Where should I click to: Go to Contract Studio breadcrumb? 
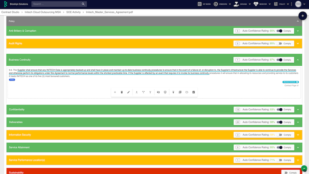tap(10, 12)
